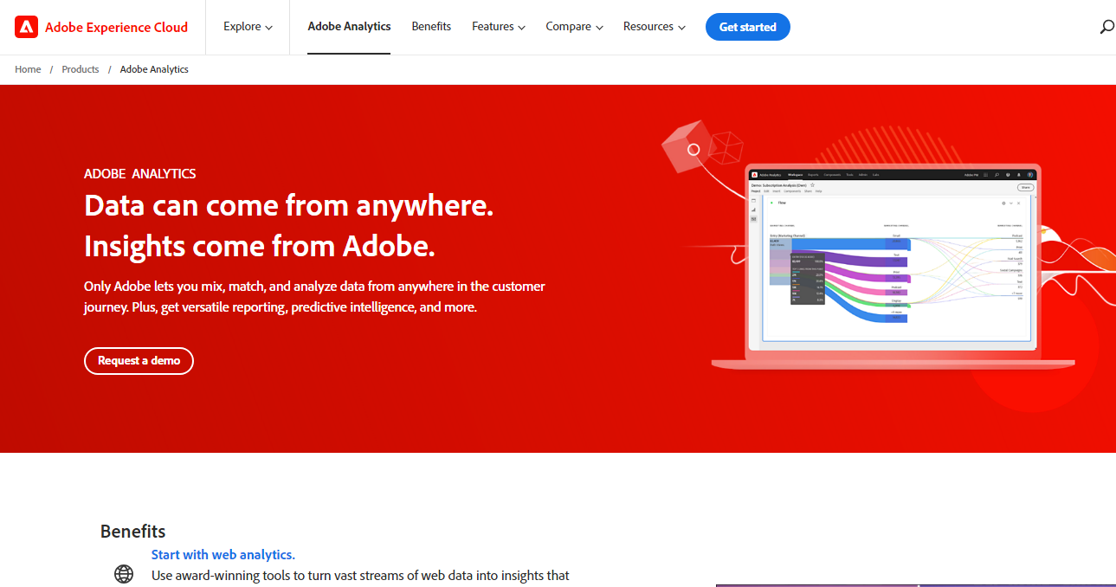Open the Start with web analytics link

click(x=223, y=555)
